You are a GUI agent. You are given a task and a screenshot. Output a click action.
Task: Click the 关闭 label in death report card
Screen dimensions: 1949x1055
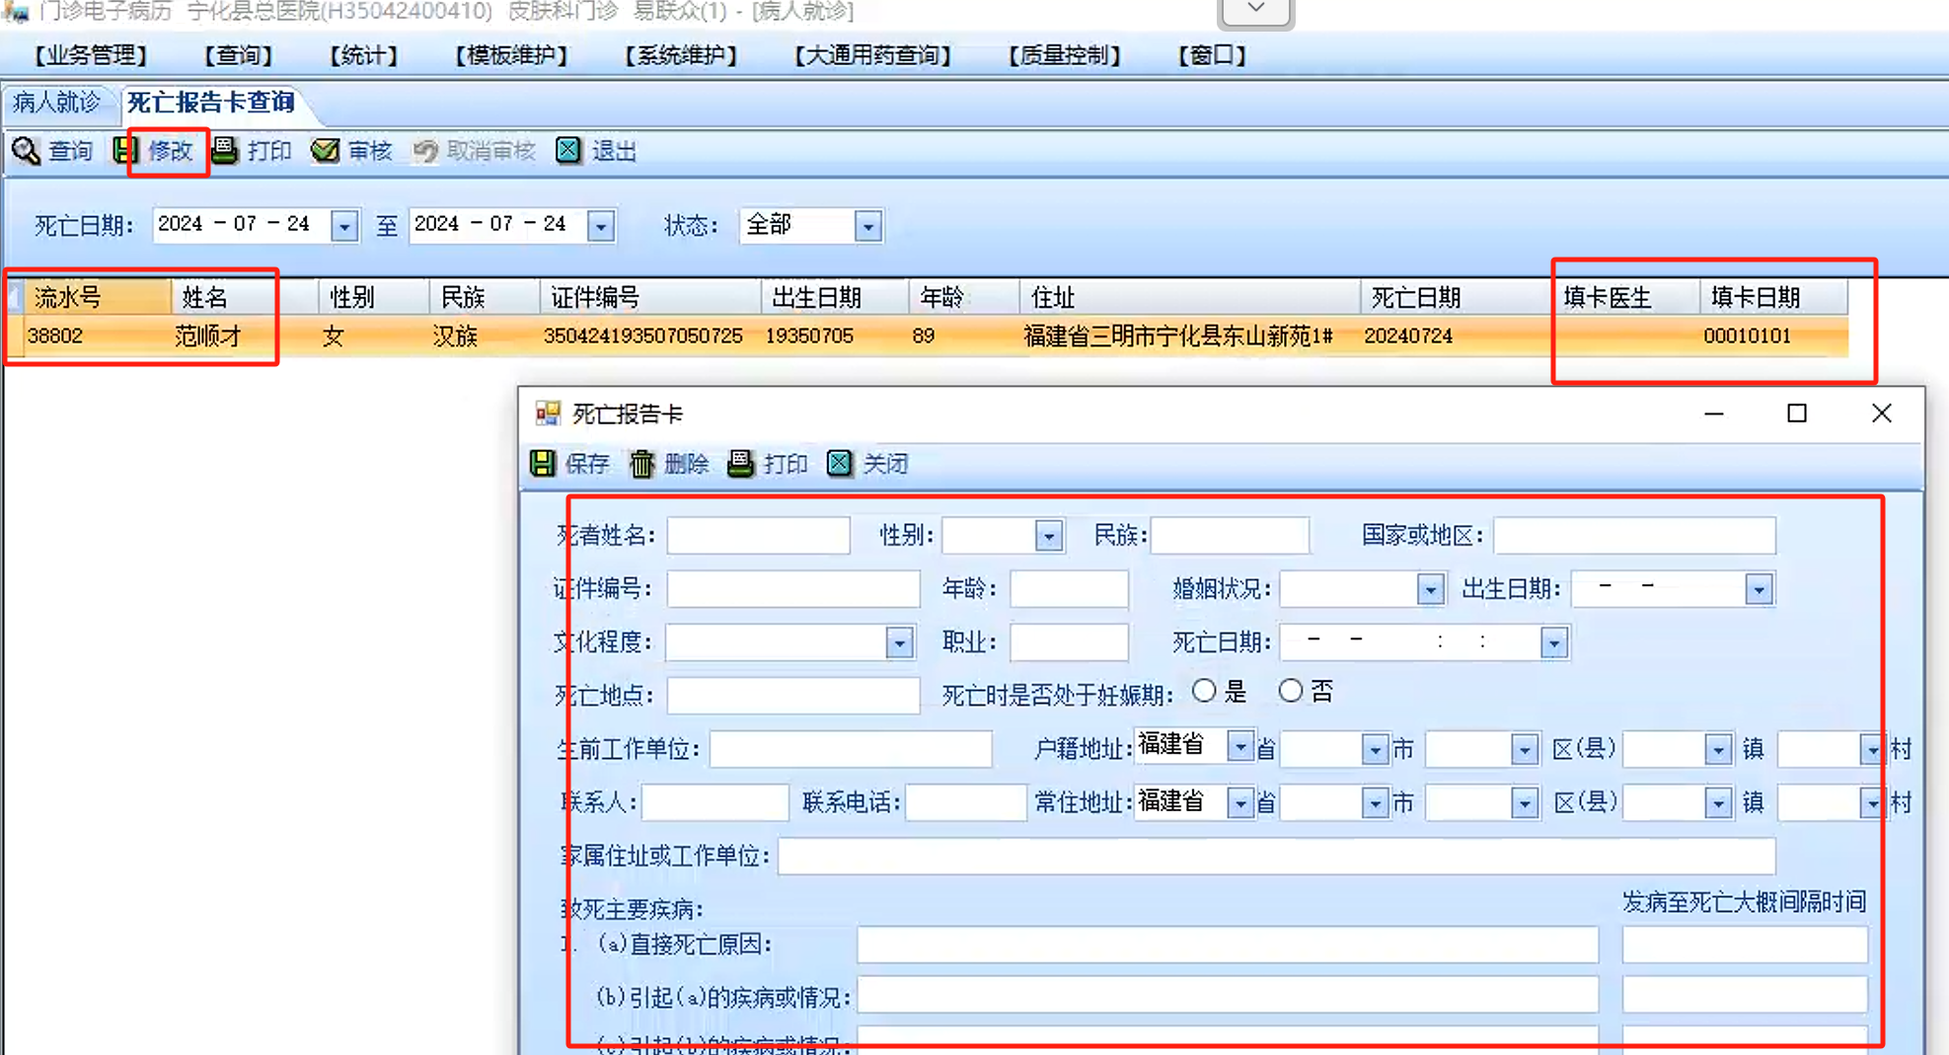[x=885, y=464]
